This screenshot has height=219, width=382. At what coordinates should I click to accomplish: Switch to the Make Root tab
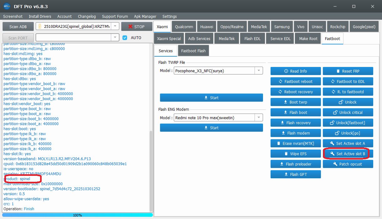tap(308, 38)
